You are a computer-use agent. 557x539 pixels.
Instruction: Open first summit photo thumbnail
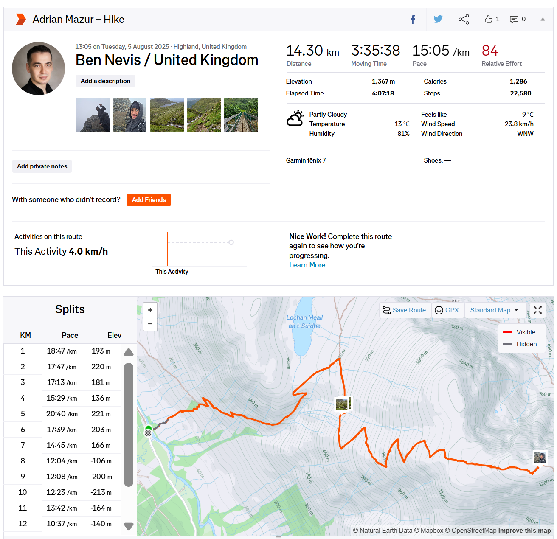93,115
